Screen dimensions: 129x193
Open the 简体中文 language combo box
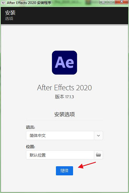click(64, 135)
